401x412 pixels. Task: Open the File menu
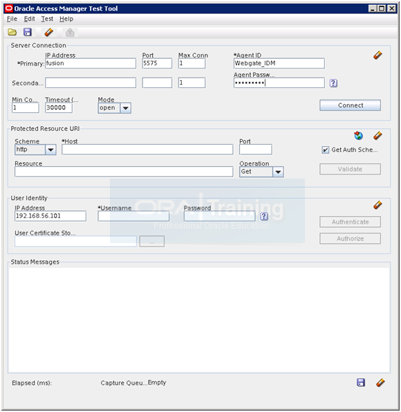pyautogui.click(x=12, y=19)
